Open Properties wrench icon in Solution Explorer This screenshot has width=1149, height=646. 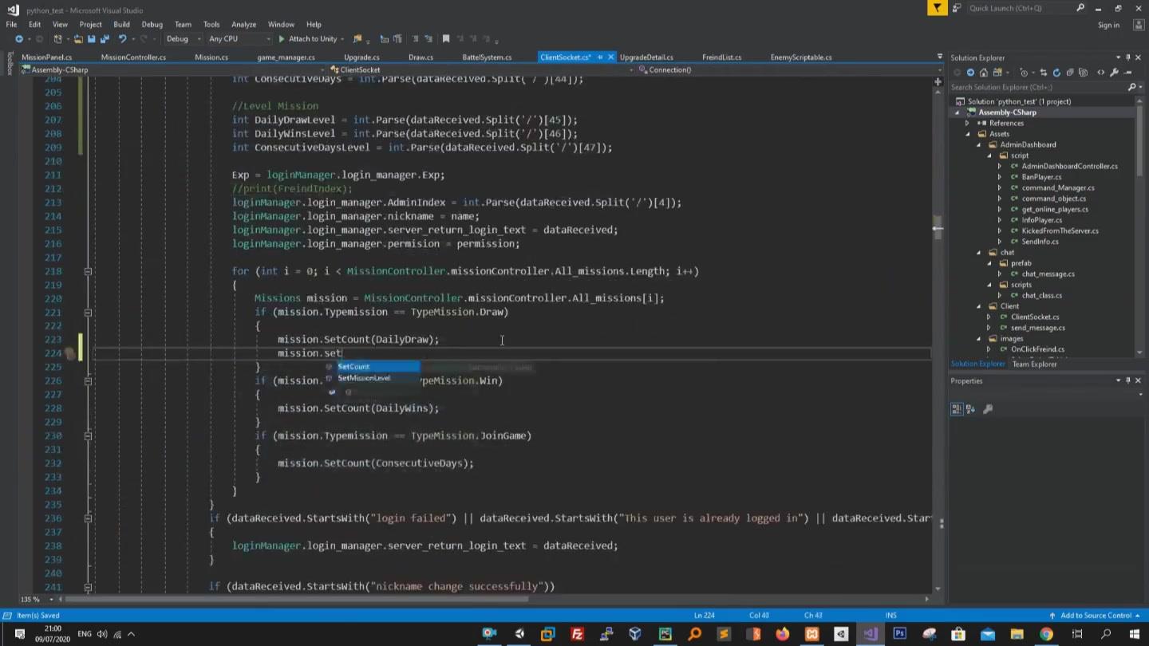click(x=1115, y=73)
